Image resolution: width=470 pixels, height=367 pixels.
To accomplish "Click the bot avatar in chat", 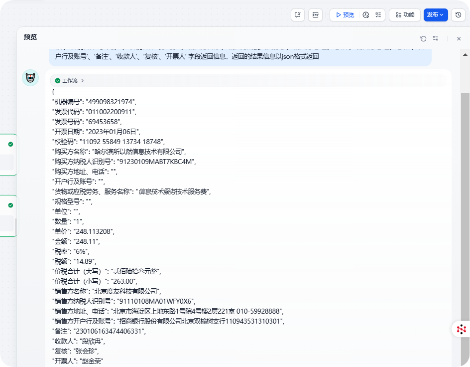I will point(30,78).
